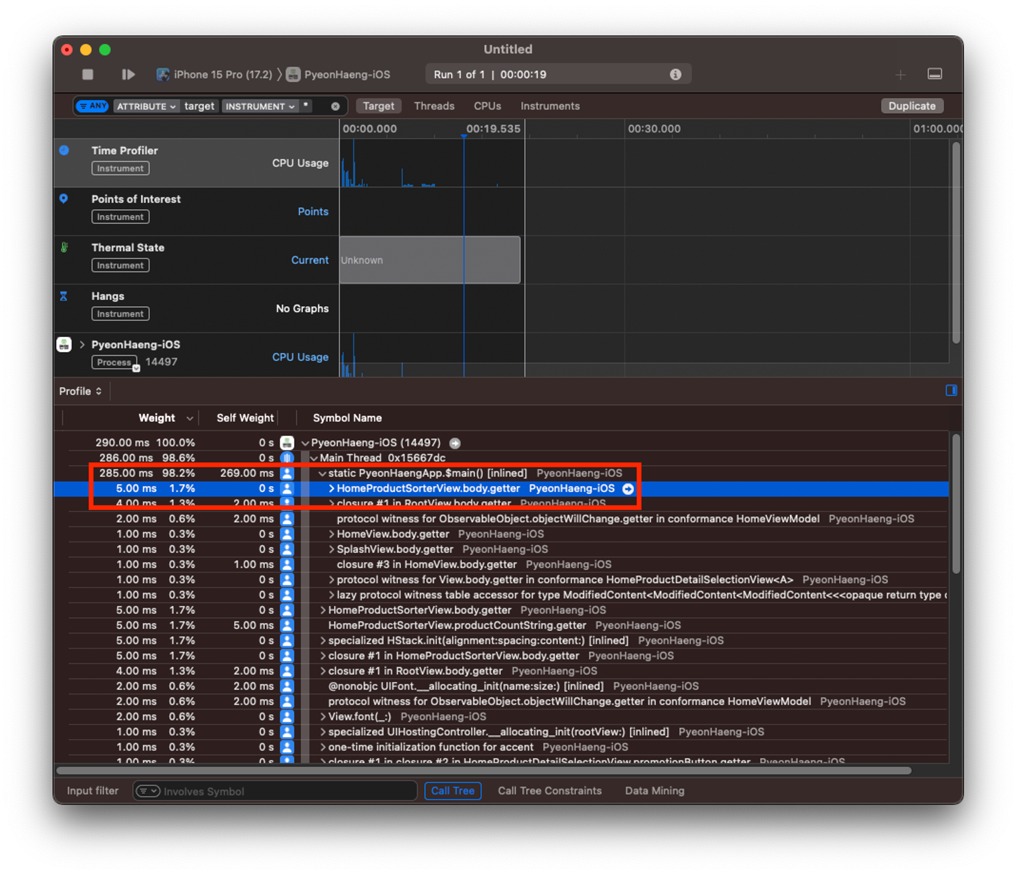Focus arrow next to PyeonHaeng-iOS (14497)
This screenshot has height=874, width=1016.
(455, 443)
